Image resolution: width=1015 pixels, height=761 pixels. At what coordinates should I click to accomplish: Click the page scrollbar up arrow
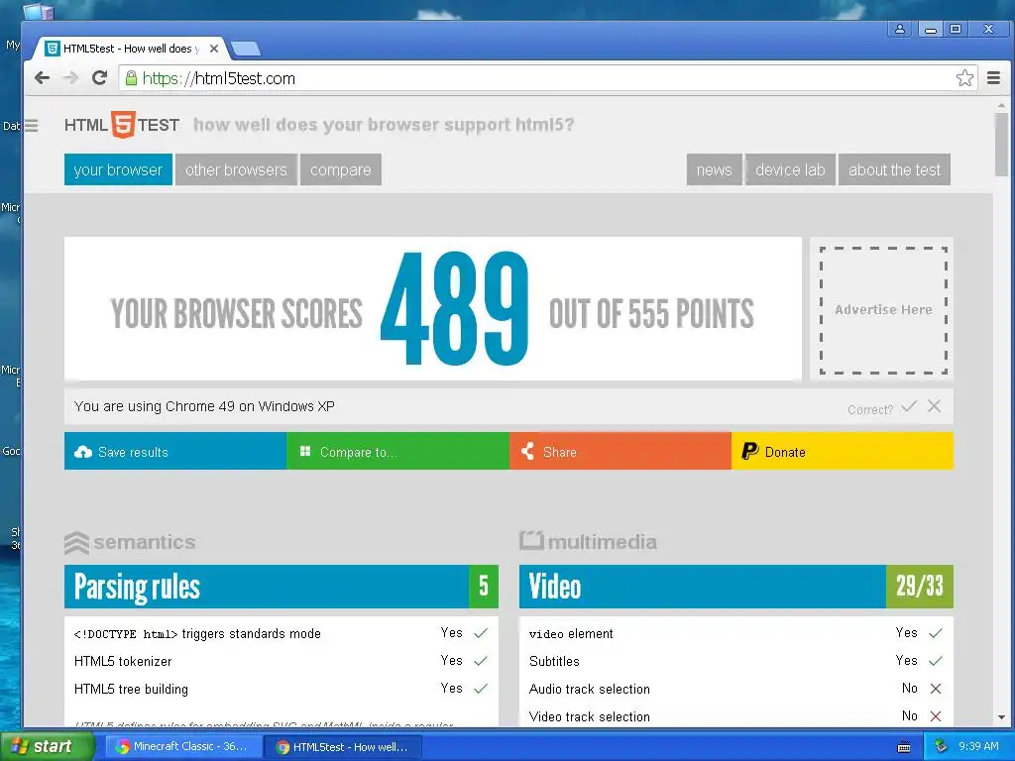tap(1001, 105)
